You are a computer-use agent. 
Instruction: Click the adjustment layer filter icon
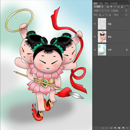[x=111, y=7]
